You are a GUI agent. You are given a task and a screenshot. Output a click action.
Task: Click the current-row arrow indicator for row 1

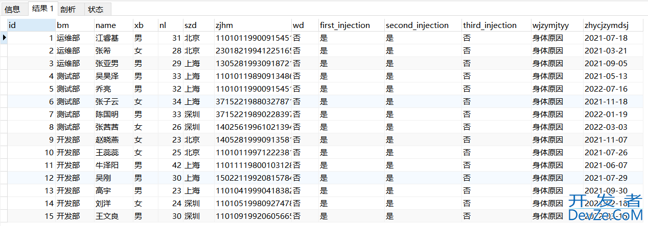click(4, 38)
